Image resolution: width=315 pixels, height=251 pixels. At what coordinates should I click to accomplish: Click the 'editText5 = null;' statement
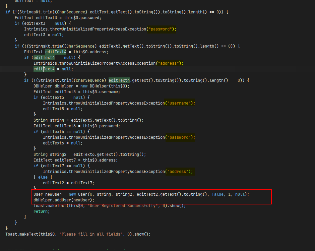coord(63,109)
